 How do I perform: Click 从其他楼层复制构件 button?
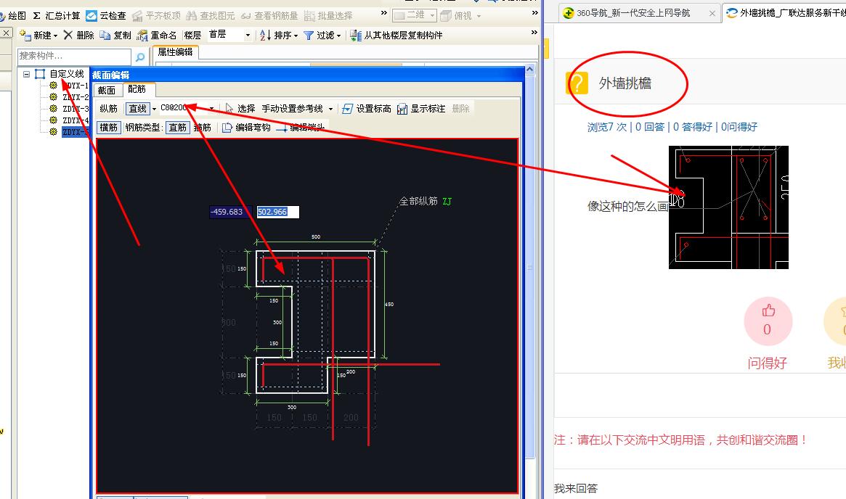(x=396, y=35)
